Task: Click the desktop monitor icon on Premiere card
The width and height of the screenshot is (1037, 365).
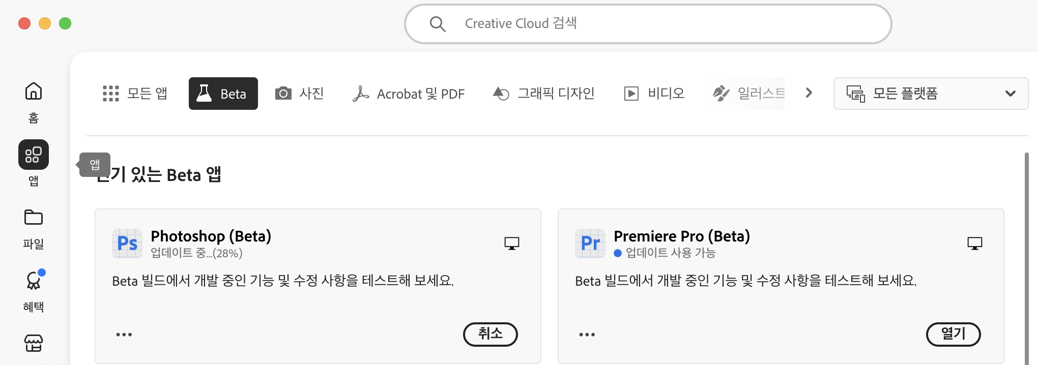Action: pyautogui.click(x=975, y=244)
